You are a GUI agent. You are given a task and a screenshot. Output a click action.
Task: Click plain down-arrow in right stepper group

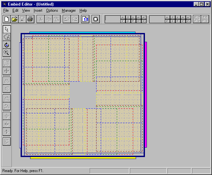(167, 21)
